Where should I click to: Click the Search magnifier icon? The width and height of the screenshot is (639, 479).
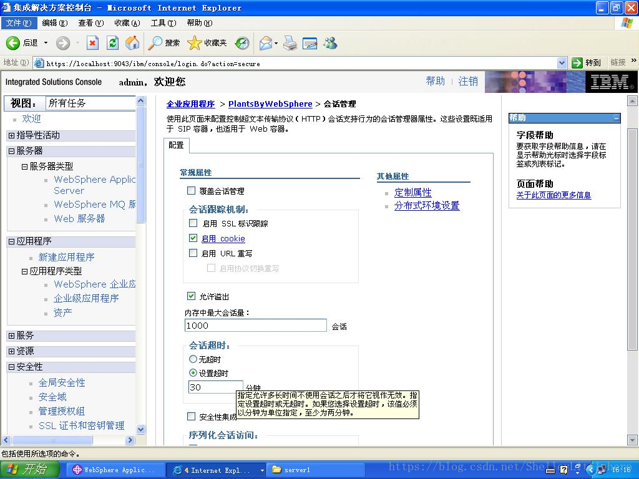[x=155, y=43]
